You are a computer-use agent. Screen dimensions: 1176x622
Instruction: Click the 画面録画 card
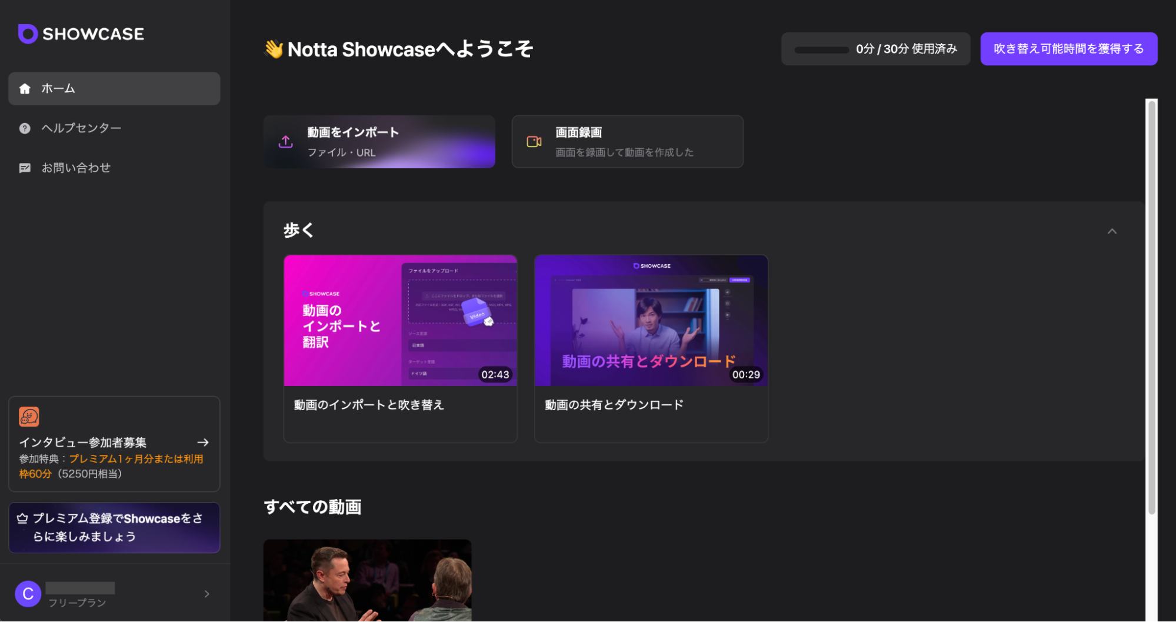[627, 142]
